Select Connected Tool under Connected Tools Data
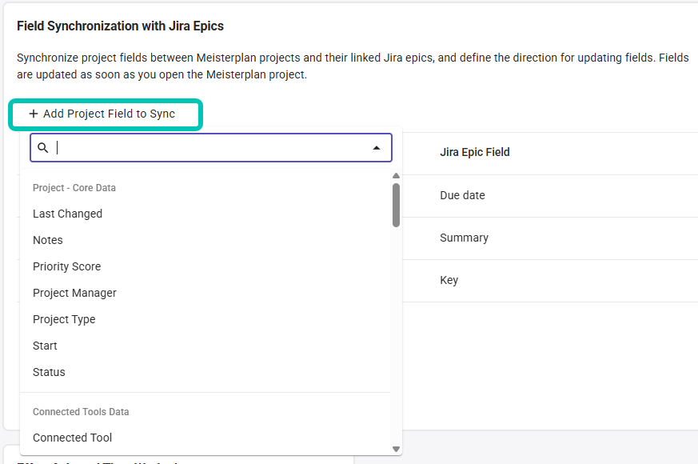Image resolution: width=698 pixels, height=464 pixels. [x=205, y=438]
